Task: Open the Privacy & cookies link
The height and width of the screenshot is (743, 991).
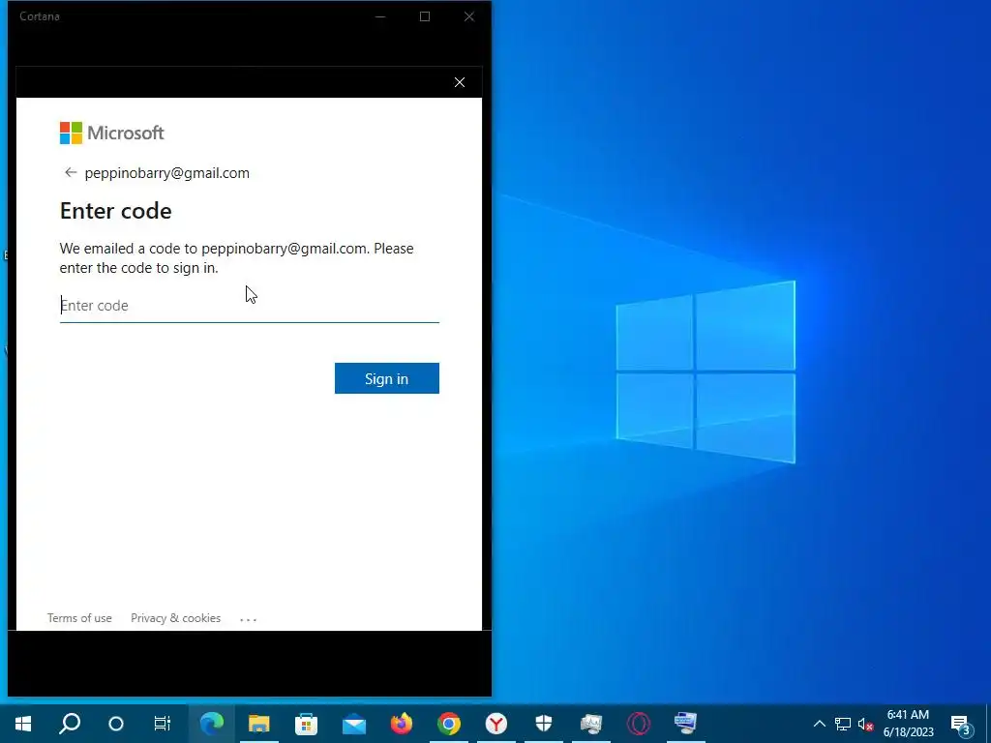Action: [x=176, y=618]
